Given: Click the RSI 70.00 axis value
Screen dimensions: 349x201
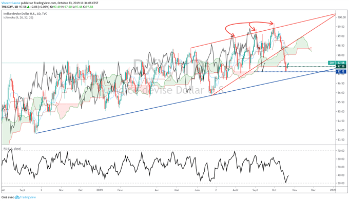Looking at the screenshot, I should (x=341, y=151).
